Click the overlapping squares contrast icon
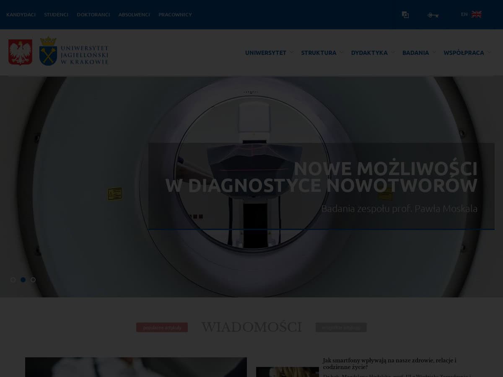Screen dimensions: 503x377 (x=405, y=15)
